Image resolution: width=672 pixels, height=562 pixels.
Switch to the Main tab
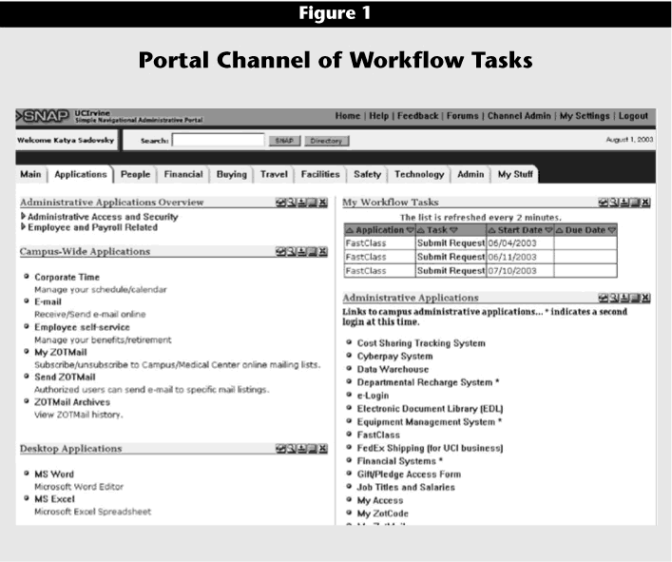point(30,174)
